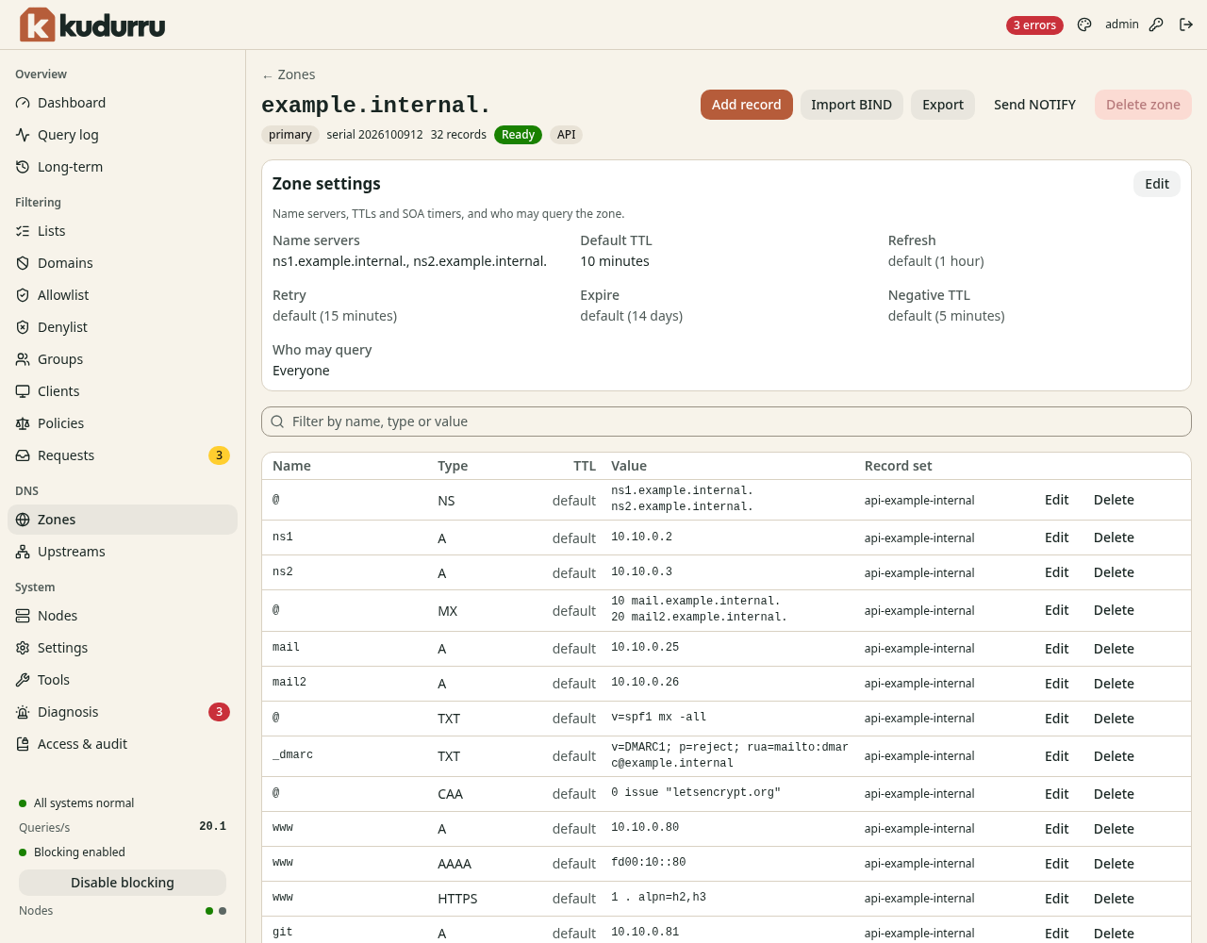The width and height of the screenshot is (1207, 943).
Task: Edit the ns1 A record
Action: pyautogui.click(x=1056, y=538)
